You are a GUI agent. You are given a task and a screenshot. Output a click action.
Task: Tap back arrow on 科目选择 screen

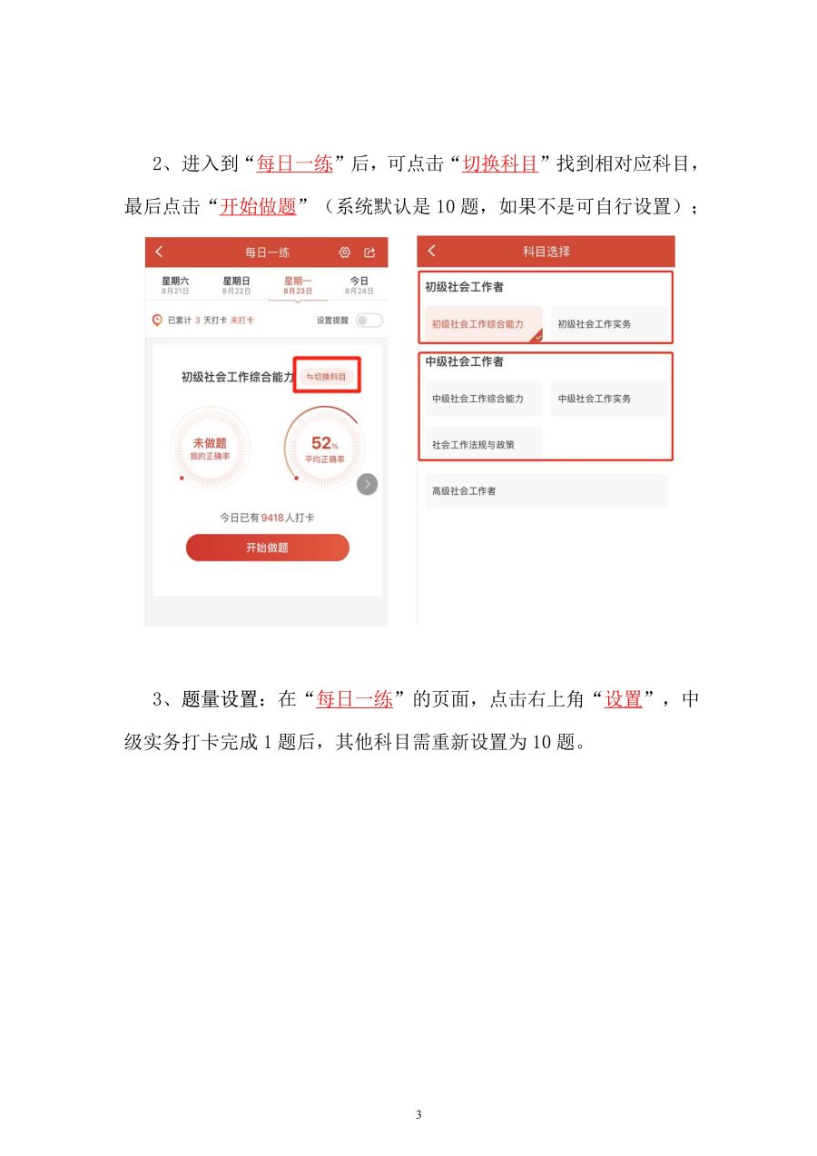[x=431, y=251]
